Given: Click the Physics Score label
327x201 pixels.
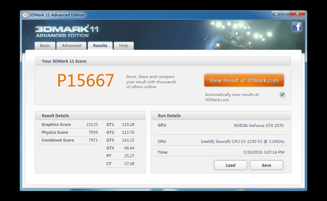Looking at the screenshot, I should [x=55, y=132].
